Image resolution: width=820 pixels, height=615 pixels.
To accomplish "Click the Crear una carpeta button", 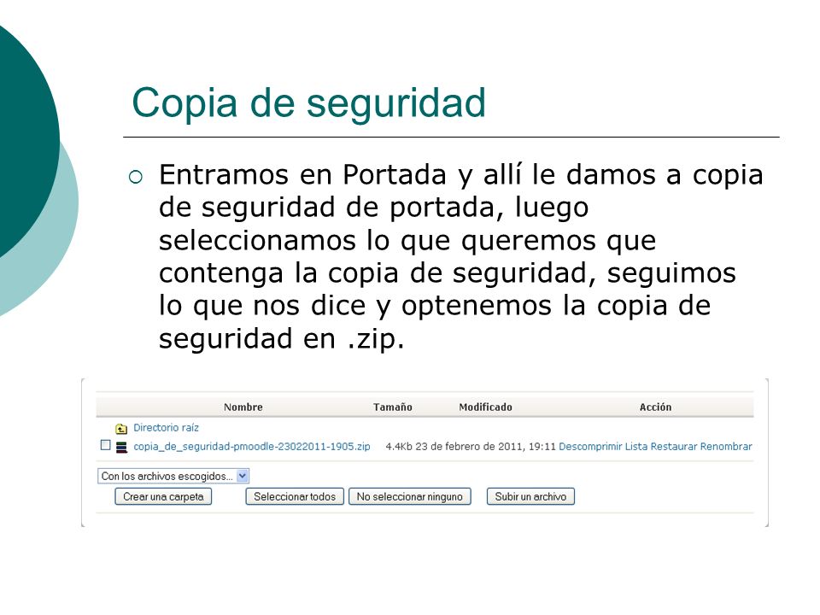I will pos(163,496).
